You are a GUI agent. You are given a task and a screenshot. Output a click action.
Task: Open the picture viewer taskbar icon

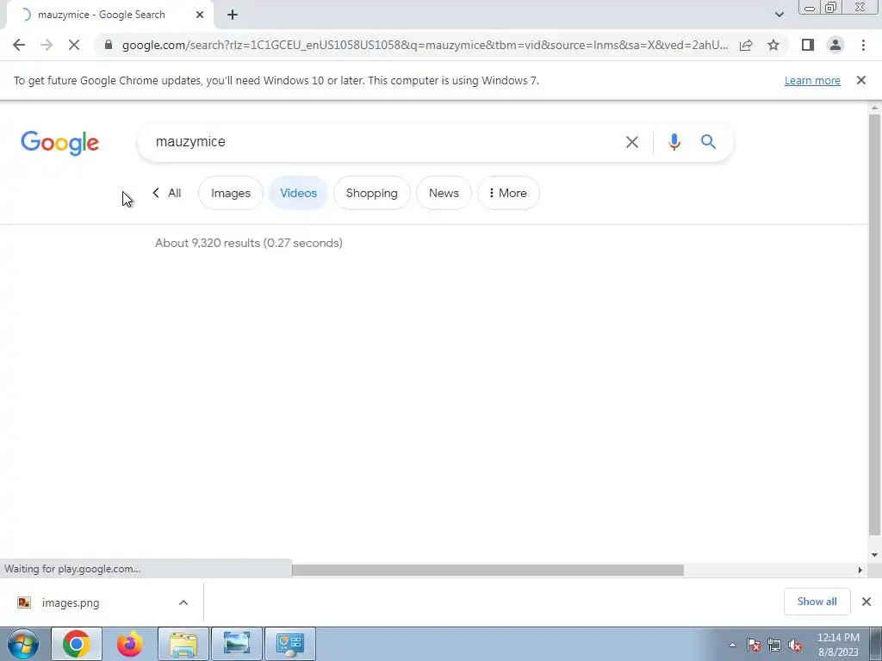pyautogui.click(x=237, y=644)
